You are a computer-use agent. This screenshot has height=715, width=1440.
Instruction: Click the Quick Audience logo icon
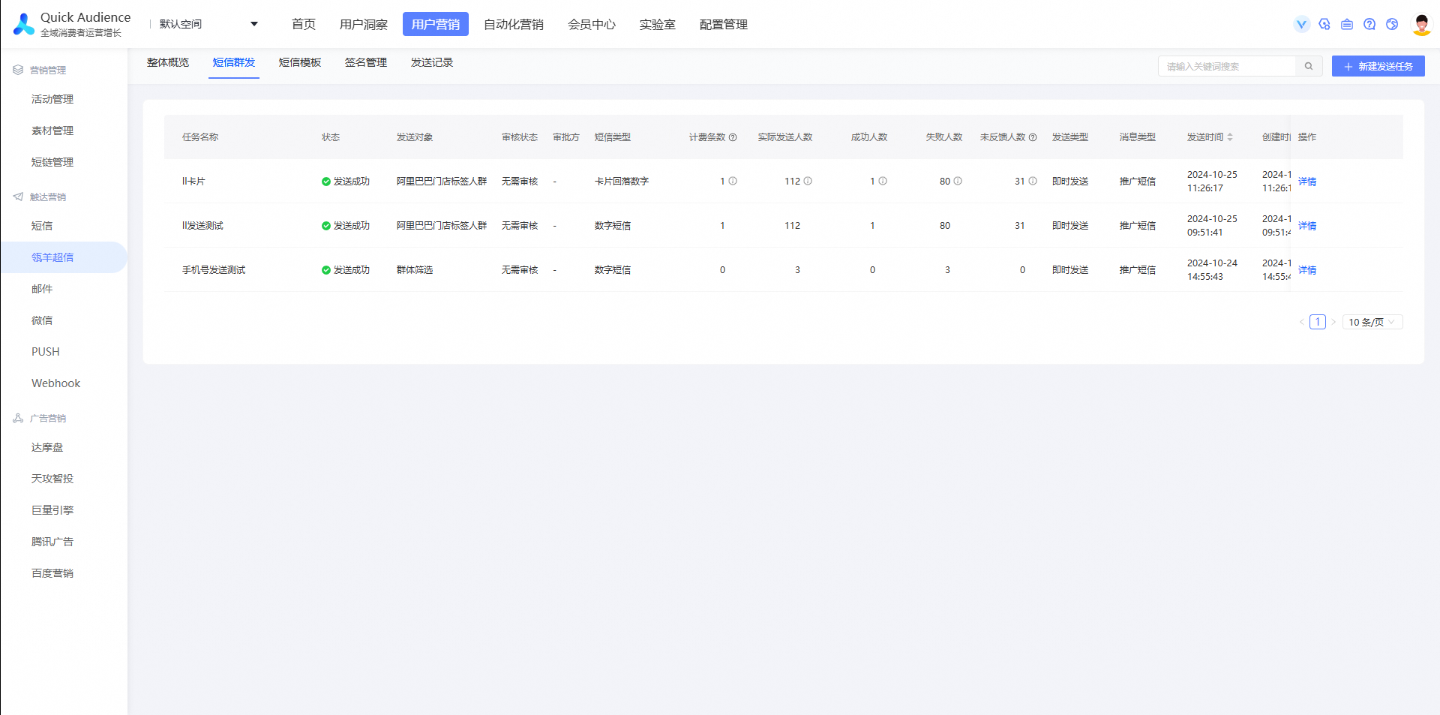(24, 24)
